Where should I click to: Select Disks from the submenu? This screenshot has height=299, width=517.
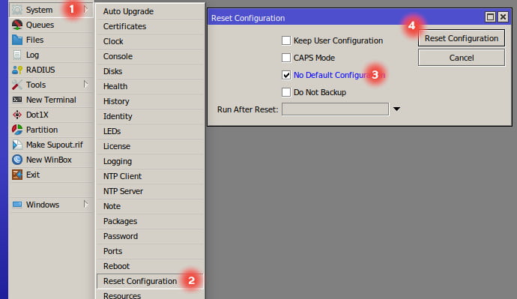pyautogui.click(x=151, y=71)
